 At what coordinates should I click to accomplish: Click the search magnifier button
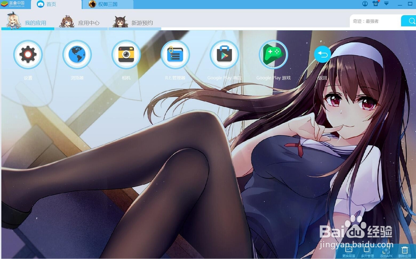pyautogui.click(x=410, y=21)
